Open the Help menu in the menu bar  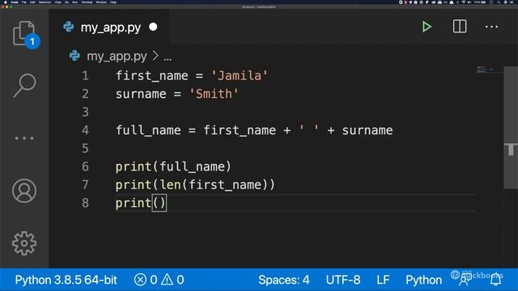tap(113, 2)
